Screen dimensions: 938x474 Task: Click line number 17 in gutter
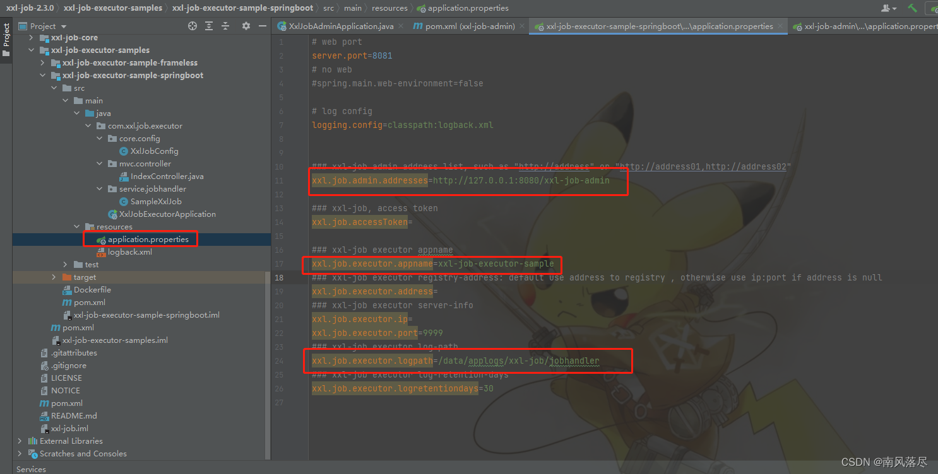click(x=279, y=263)
